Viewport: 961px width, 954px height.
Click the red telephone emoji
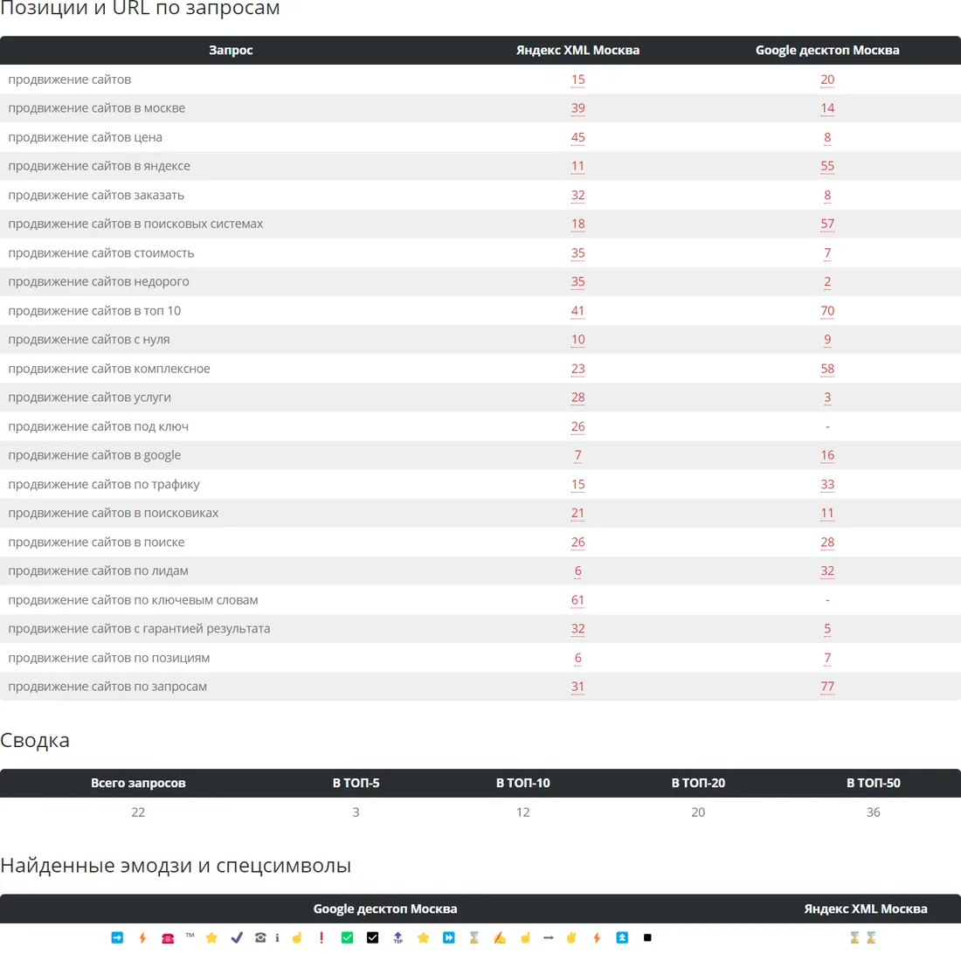coord(168,938)
